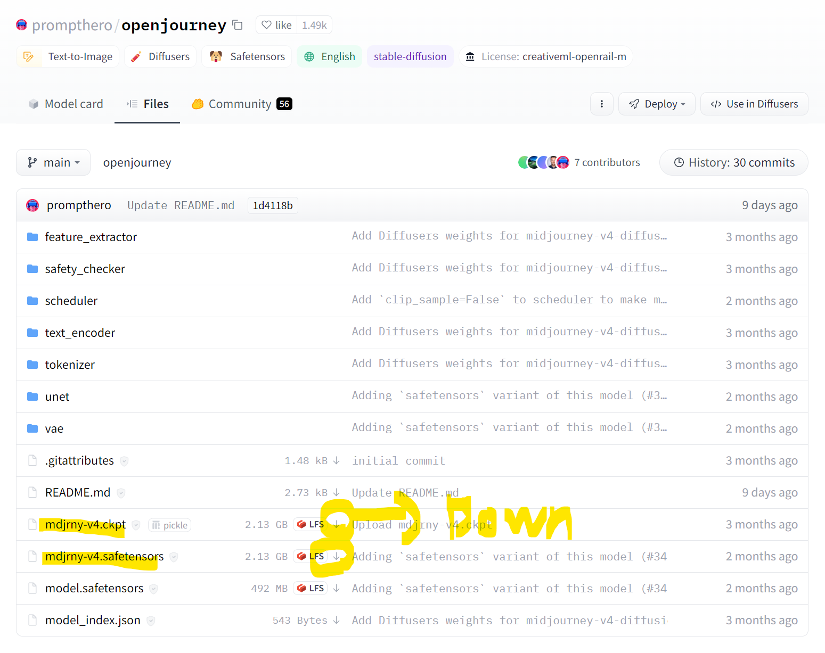
Task: Open commit hash 1d4118b
Action: tap(273, 205)
